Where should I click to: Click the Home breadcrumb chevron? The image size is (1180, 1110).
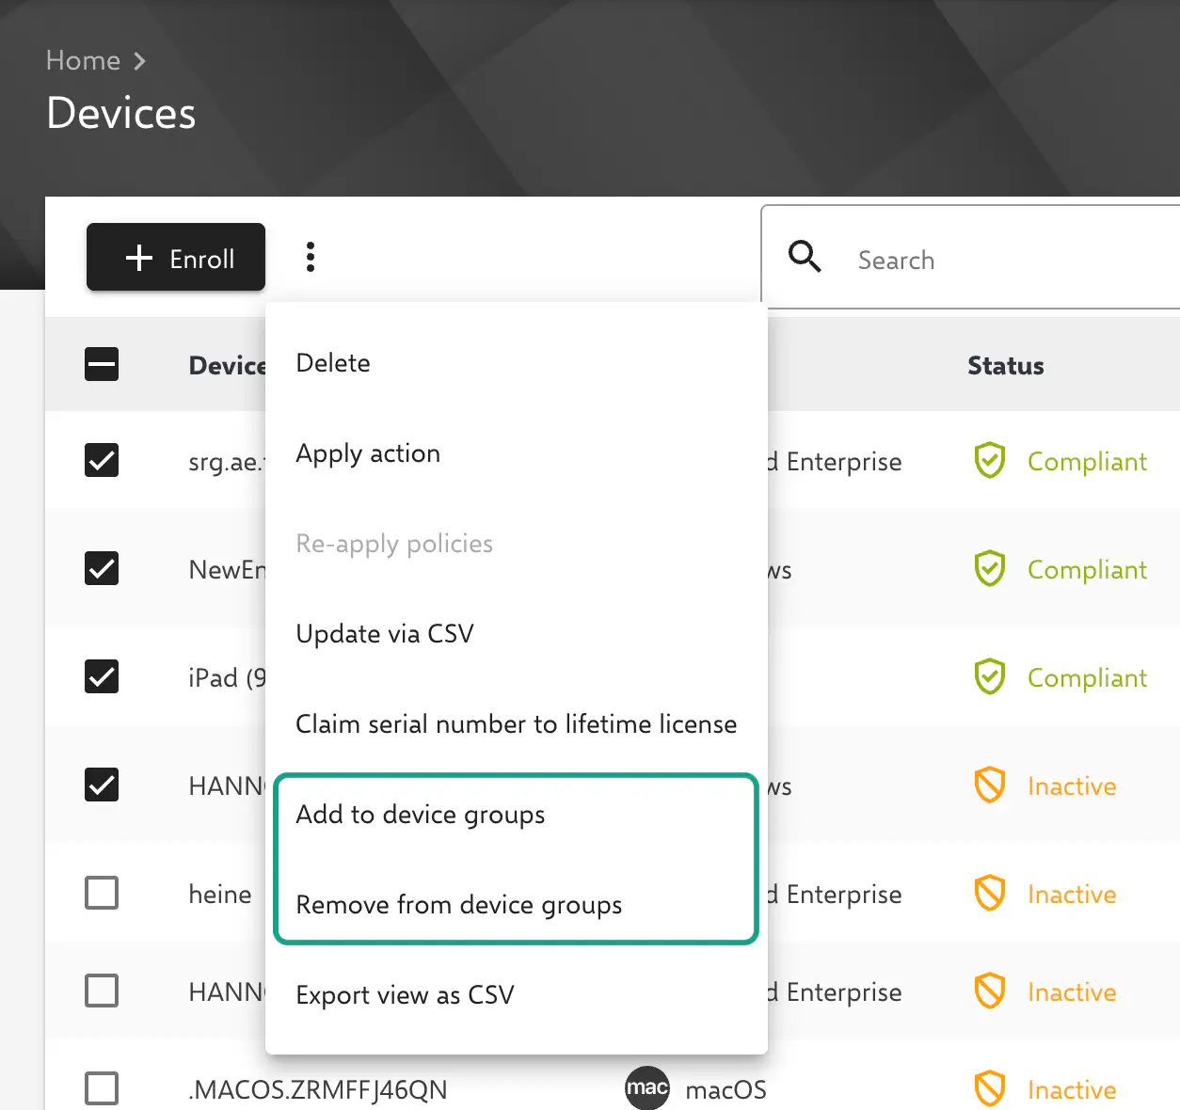[140, 61]
